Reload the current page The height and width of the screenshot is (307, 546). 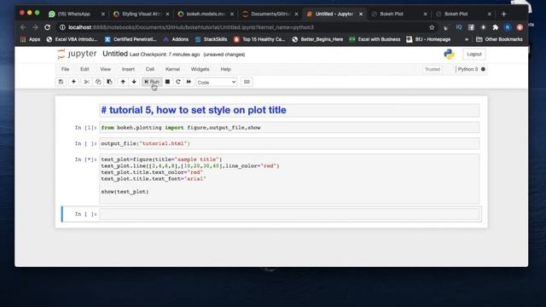click(x=48, y=27)
